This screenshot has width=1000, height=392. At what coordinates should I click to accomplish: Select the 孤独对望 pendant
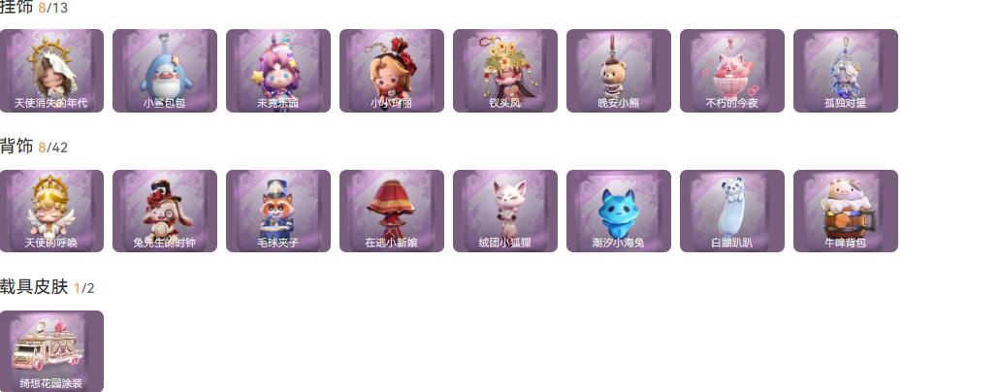click(x=846, y=71)
